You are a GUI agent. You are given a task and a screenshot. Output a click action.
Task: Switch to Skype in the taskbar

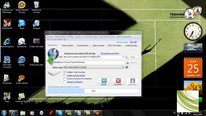[60, 113]
